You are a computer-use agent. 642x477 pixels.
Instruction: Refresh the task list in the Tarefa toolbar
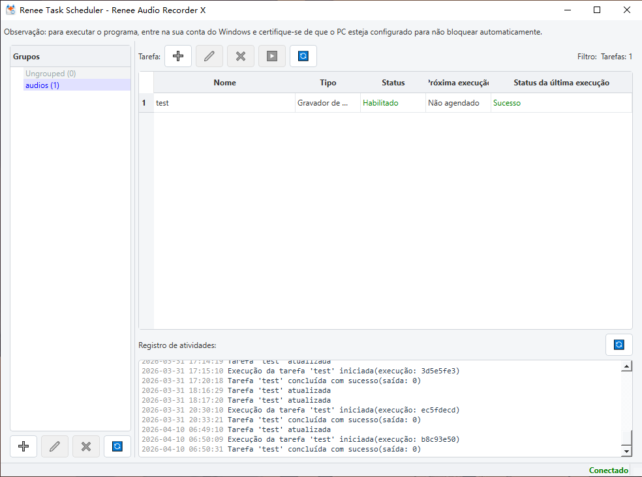(x=303, y=56)
